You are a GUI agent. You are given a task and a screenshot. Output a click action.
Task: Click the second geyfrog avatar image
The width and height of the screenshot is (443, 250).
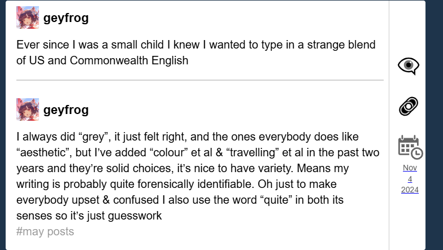click(x=28, y=109)
